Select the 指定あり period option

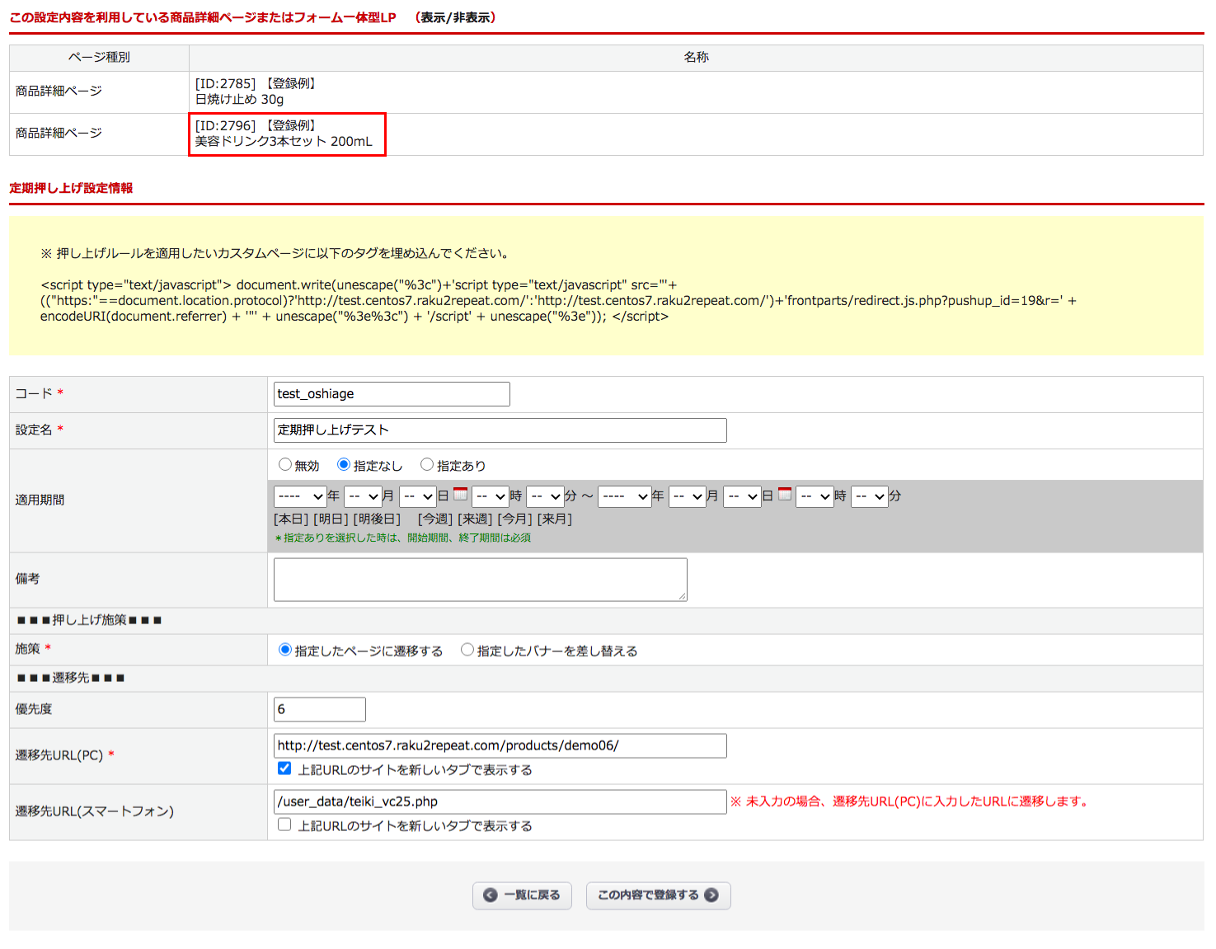click(x=427, y=465)
